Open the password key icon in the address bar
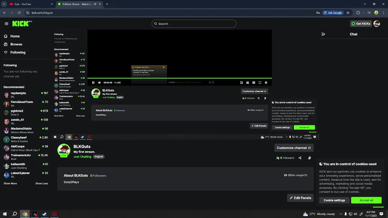The image size is (388, 218). pyautogui.click(x=318, y=13)
